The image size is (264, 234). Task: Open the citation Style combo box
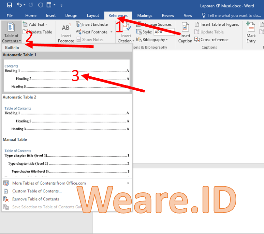(x=164, y=32)
